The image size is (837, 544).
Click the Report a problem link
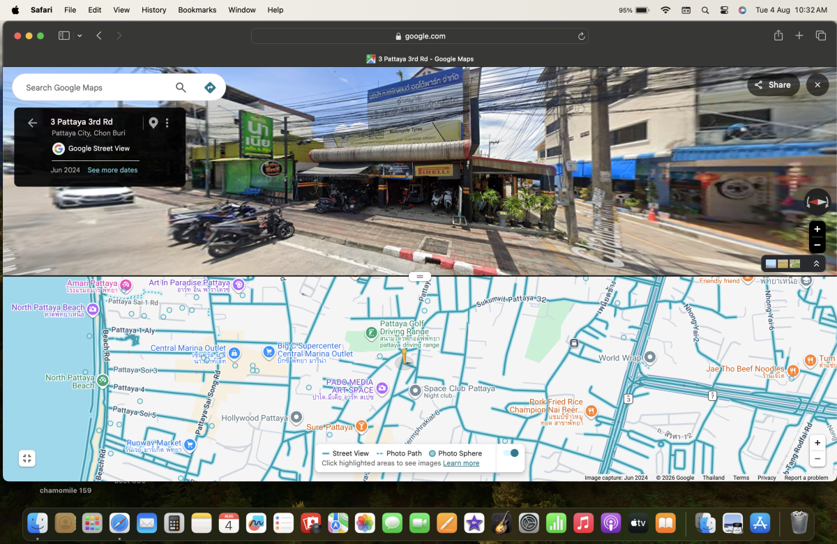pyautogui.click(x=806, y=478)
